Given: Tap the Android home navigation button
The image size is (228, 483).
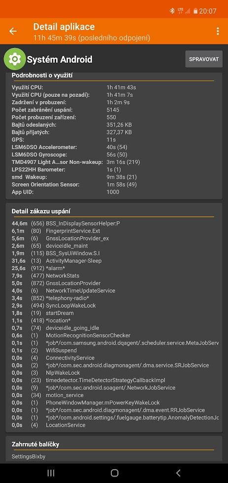Looking at the screenshot, I should coord(114,473).
